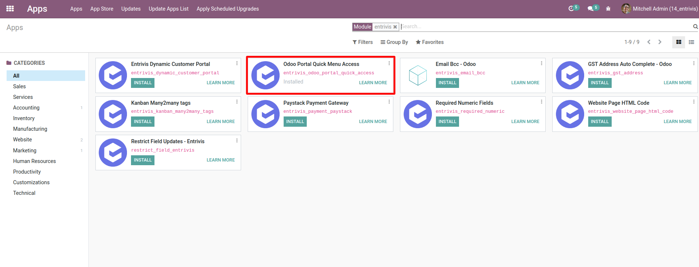Open the main apps grid menu icon
Viewport: 699px width, 267px height.
pyautogui.click(x=10, y=8)
